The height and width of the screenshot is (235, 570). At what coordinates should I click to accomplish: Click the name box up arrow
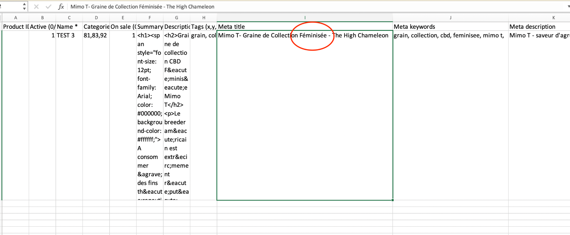24,4
